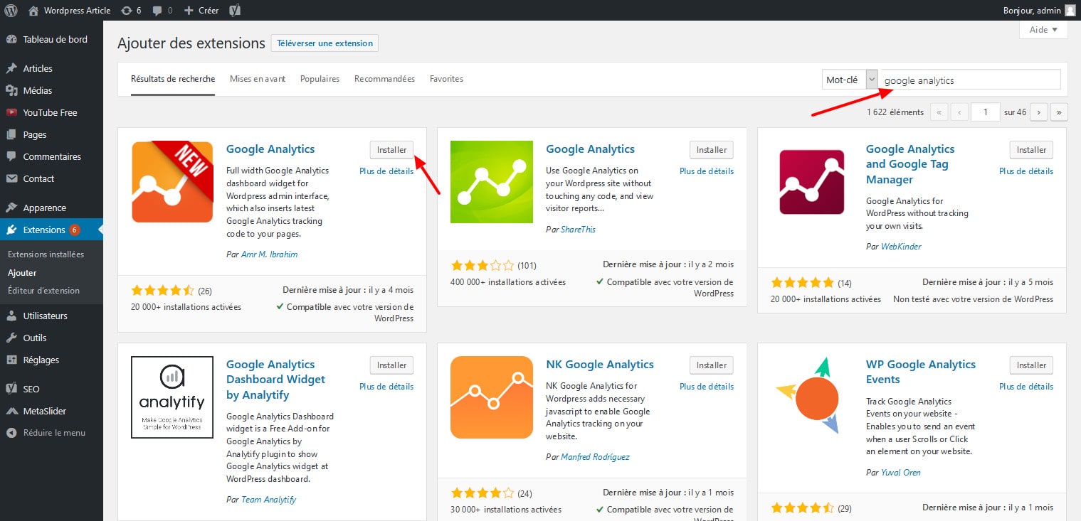Click the Analytify plugin logo thumbnail
The image size is (1081, 521).
172,397
